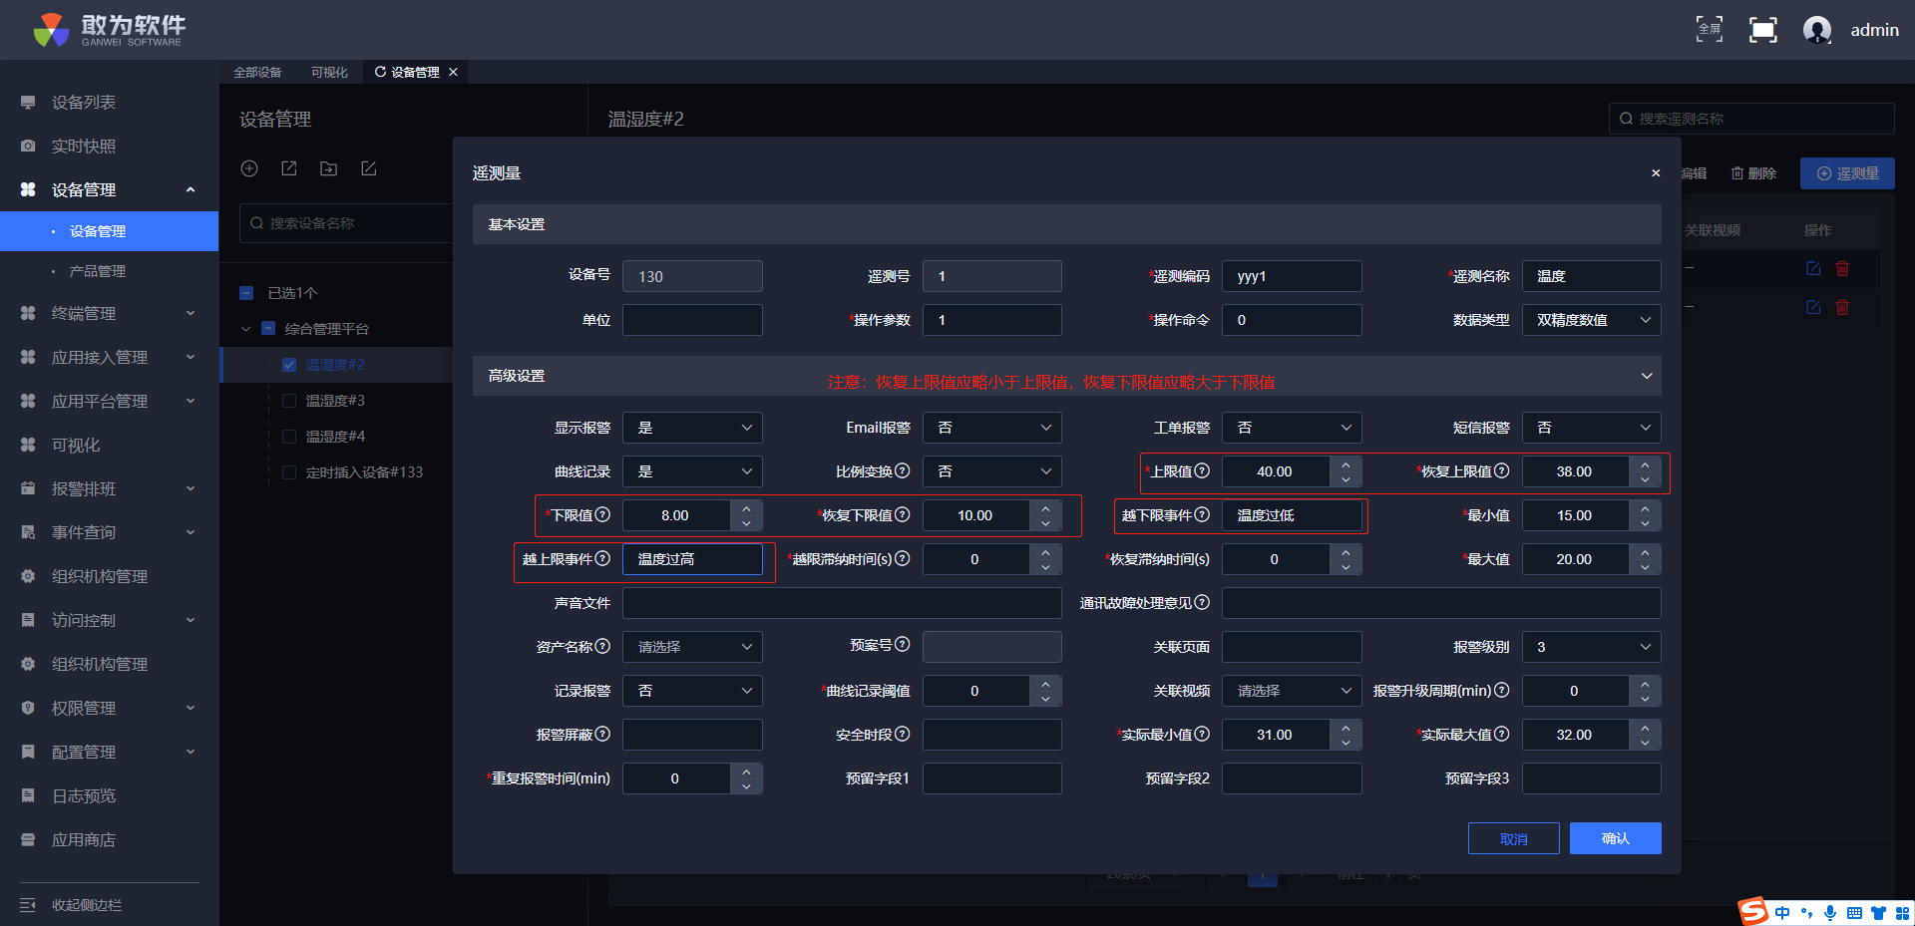
Task: Click the edit icon in first table row
Action: (1813, 269)
